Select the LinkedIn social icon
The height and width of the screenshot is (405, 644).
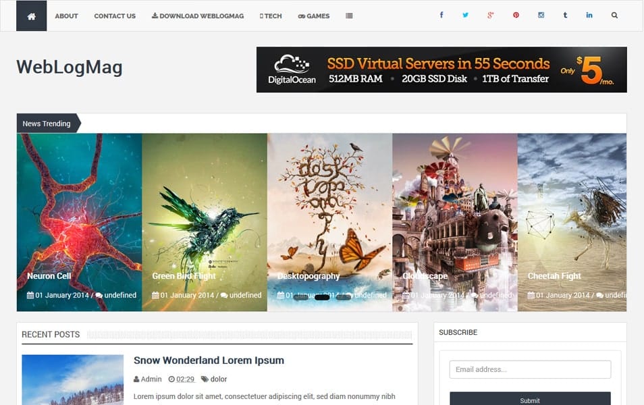point(589,14)
